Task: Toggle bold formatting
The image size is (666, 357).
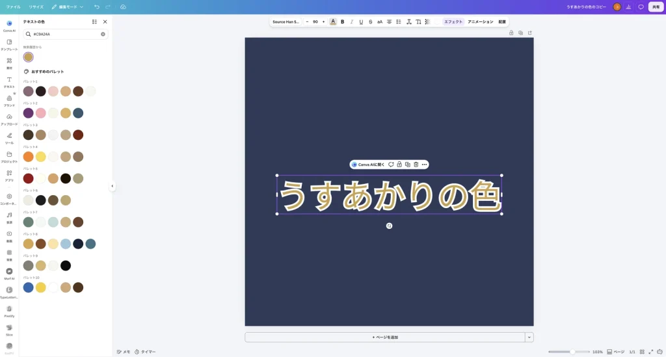Action: pos(342,21)
